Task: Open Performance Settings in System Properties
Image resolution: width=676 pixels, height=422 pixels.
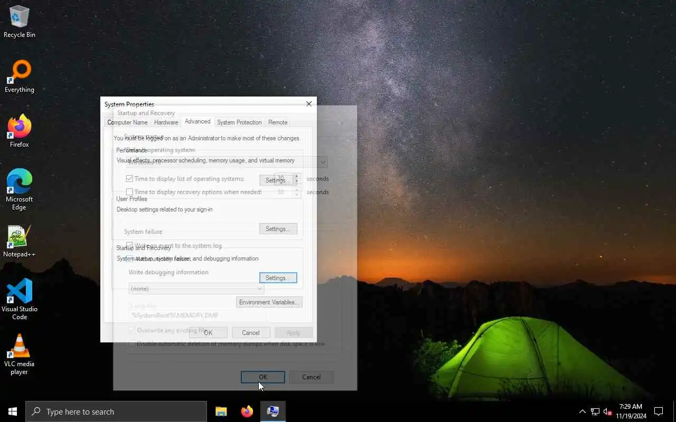Action: click(278, 180)
